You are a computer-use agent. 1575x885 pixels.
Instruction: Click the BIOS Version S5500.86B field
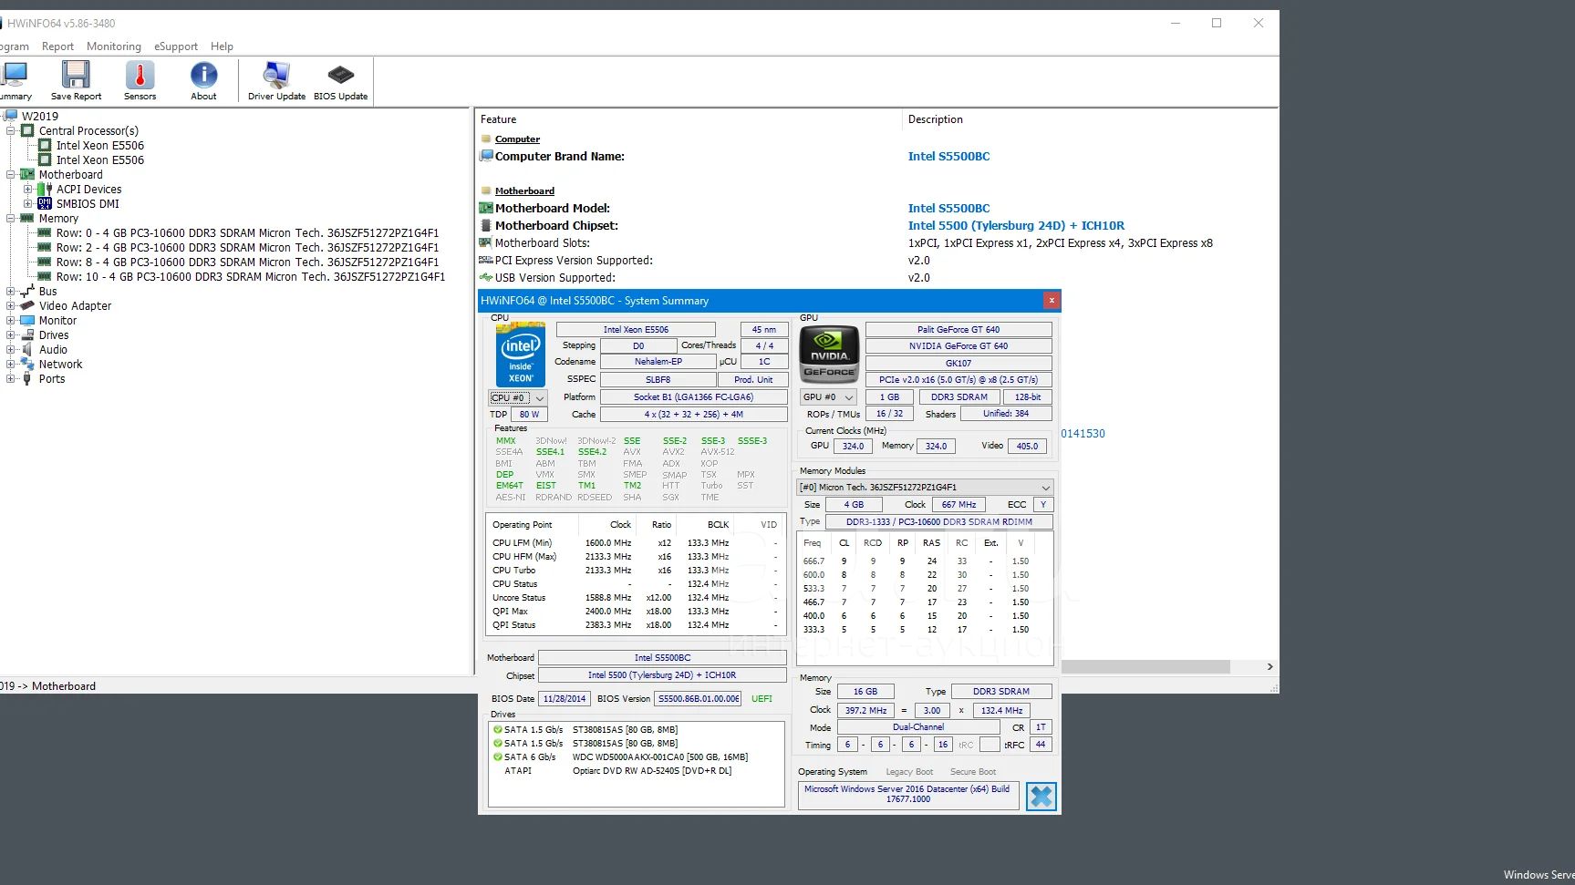pos(699,699)
